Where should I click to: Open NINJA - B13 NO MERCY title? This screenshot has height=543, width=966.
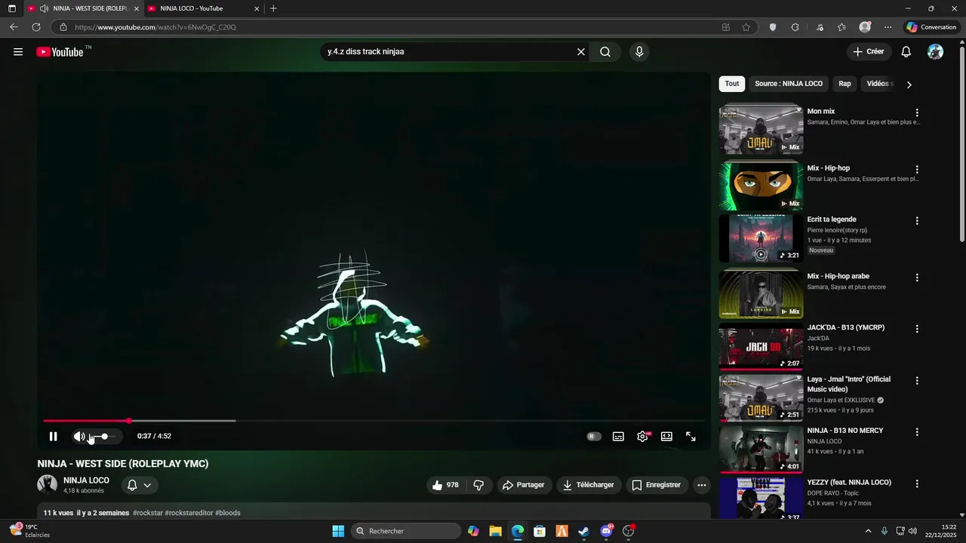pyautogui.click(x=845, y=431)
